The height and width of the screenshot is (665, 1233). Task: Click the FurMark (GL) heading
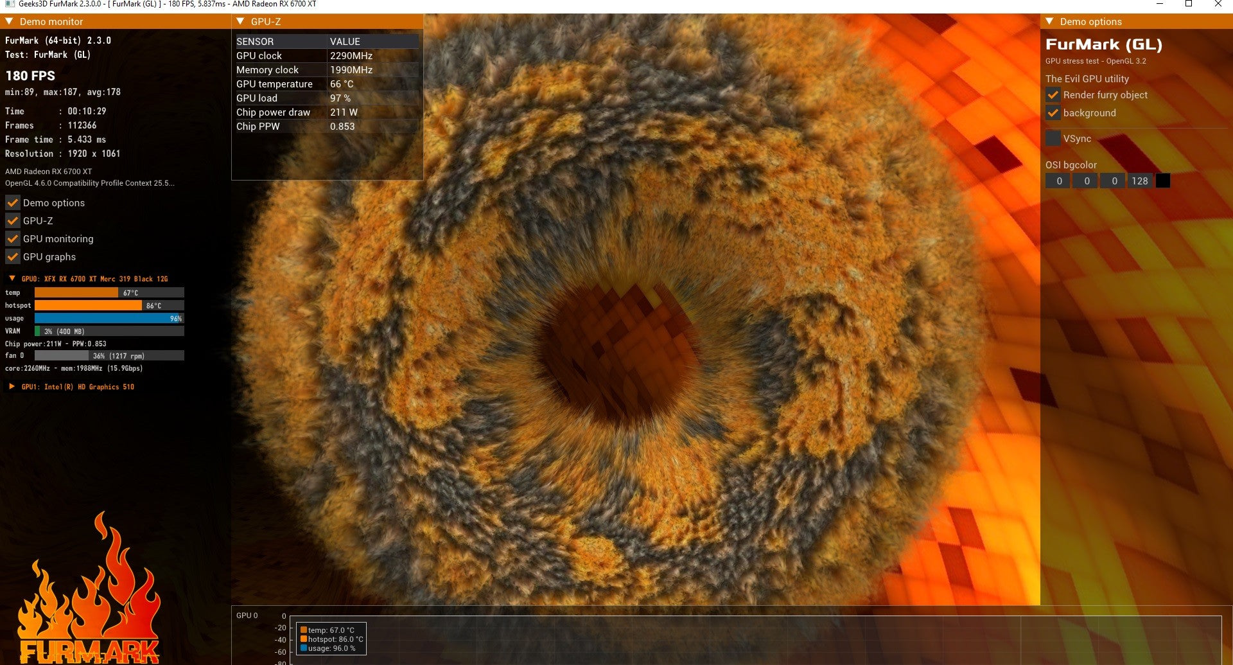1103,44
